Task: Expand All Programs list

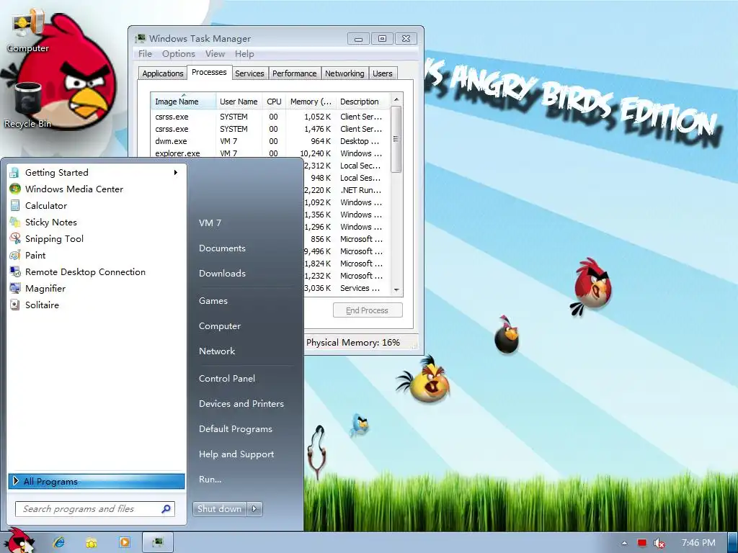Action: (x=97, y=482)
